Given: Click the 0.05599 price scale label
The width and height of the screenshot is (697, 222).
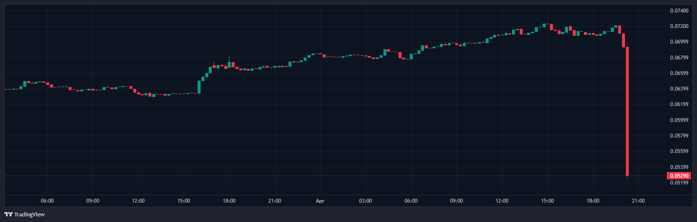Looking at the screenshot, I should point(679,151).
